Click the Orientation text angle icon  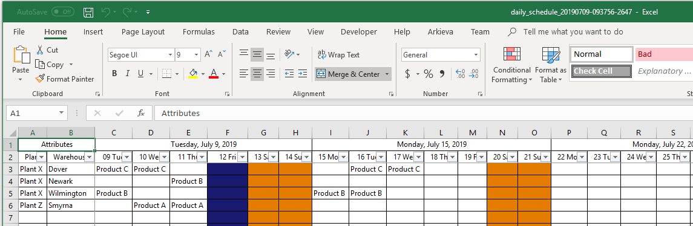click(289, 55)
